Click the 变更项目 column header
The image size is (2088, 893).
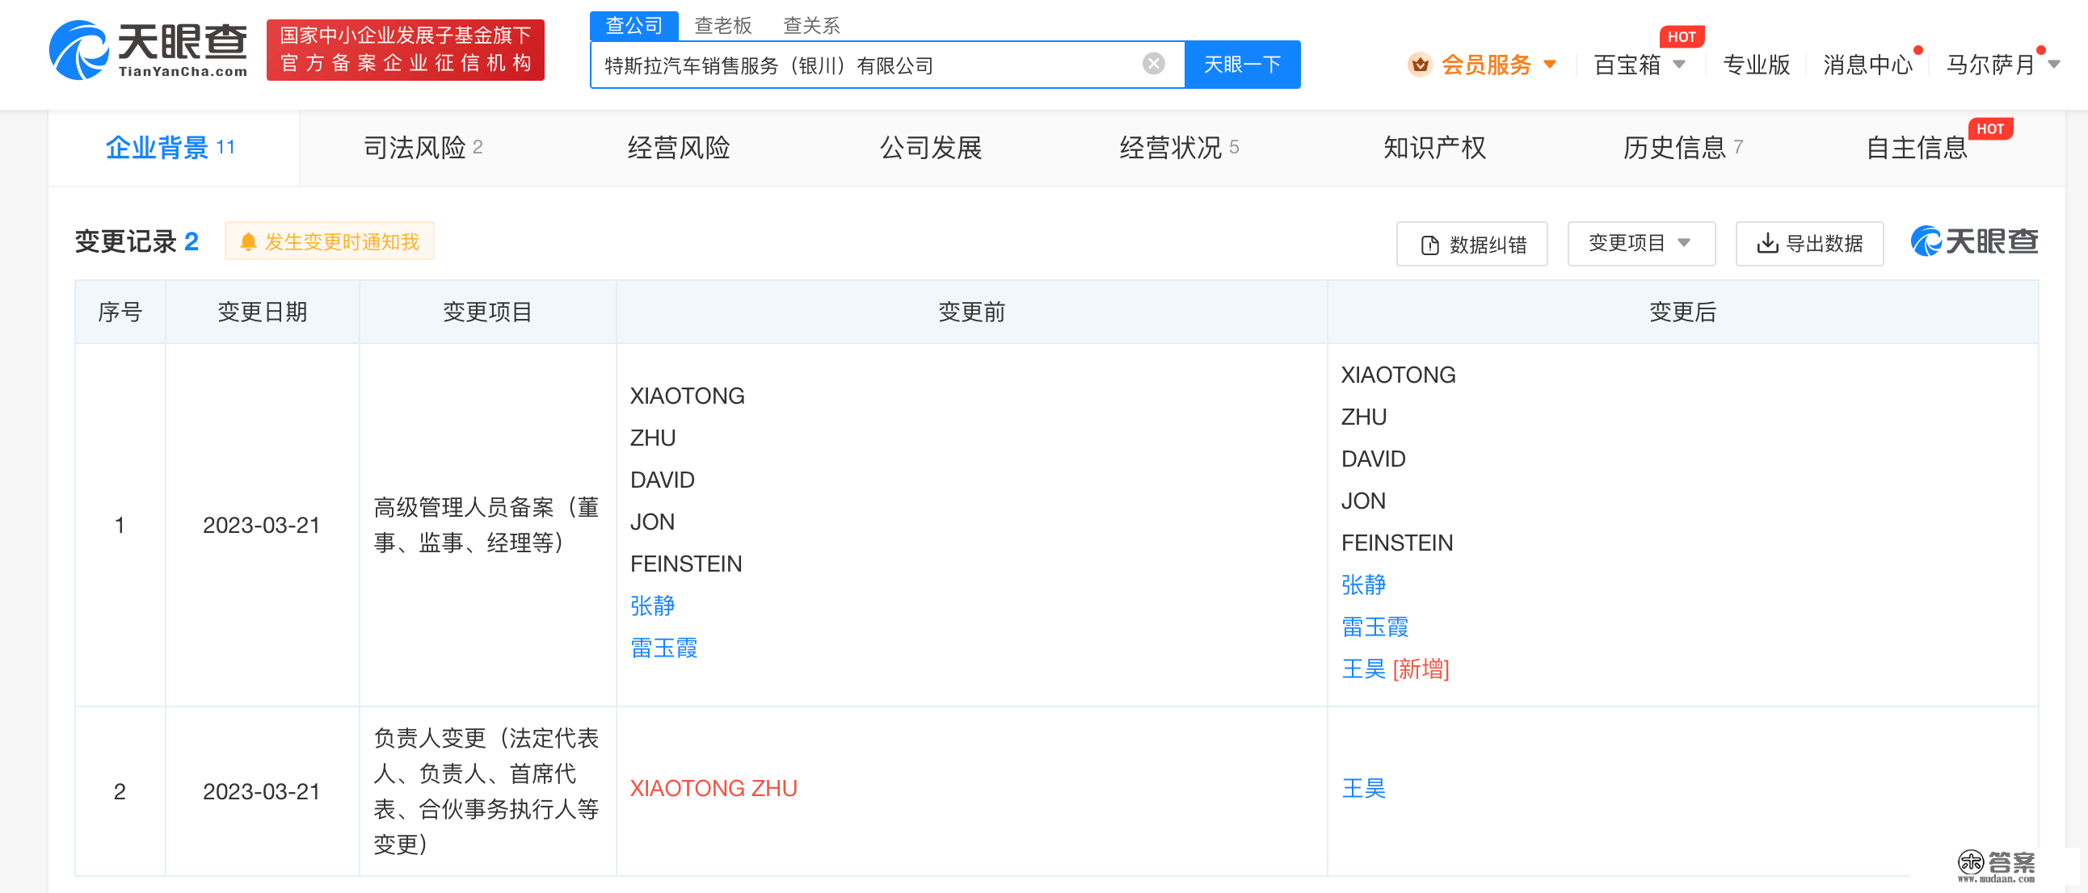[487, 312]
